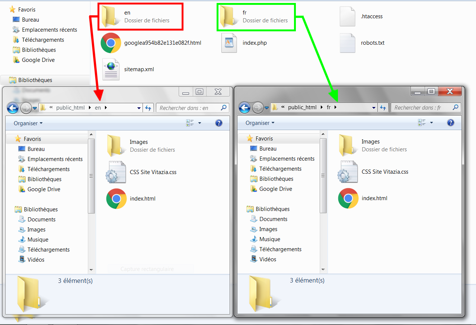The image size is (476, 325).
Task: Open recent pages dropdown in en window
Action: click(x=35, y=108)
